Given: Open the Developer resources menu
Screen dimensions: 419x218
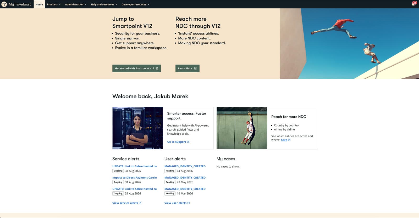Looking at the screenshot, I should click(x=135, y=4).
